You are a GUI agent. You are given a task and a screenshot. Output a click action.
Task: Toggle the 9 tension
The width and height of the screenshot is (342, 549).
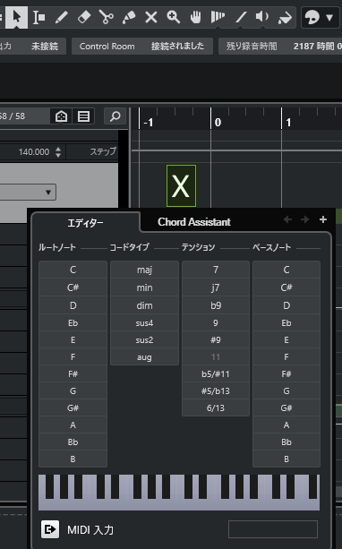point(216,322)
